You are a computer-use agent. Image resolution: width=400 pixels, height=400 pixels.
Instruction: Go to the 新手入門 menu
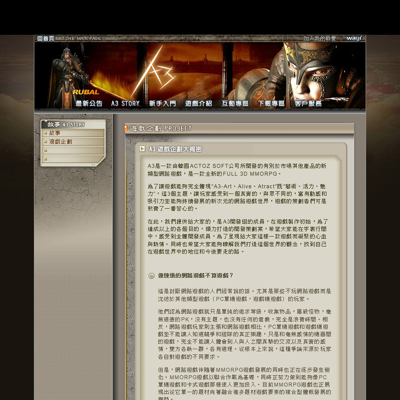click(162, 103)
